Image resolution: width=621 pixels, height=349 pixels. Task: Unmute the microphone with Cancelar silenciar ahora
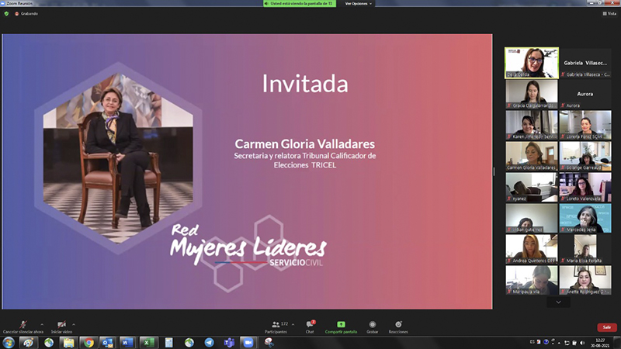pos(23,327)
